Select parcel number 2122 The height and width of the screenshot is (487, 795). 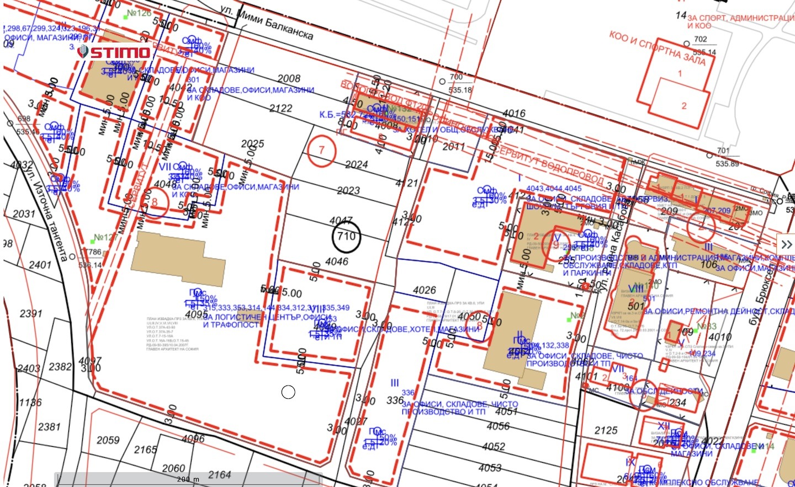tap(281, 108)
